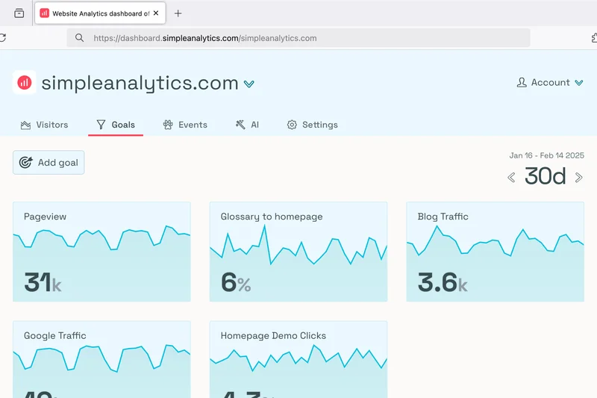Viewport: 597px width, 398px height.
Task: Select the Goals tab
Action: [x=116, y=125]
